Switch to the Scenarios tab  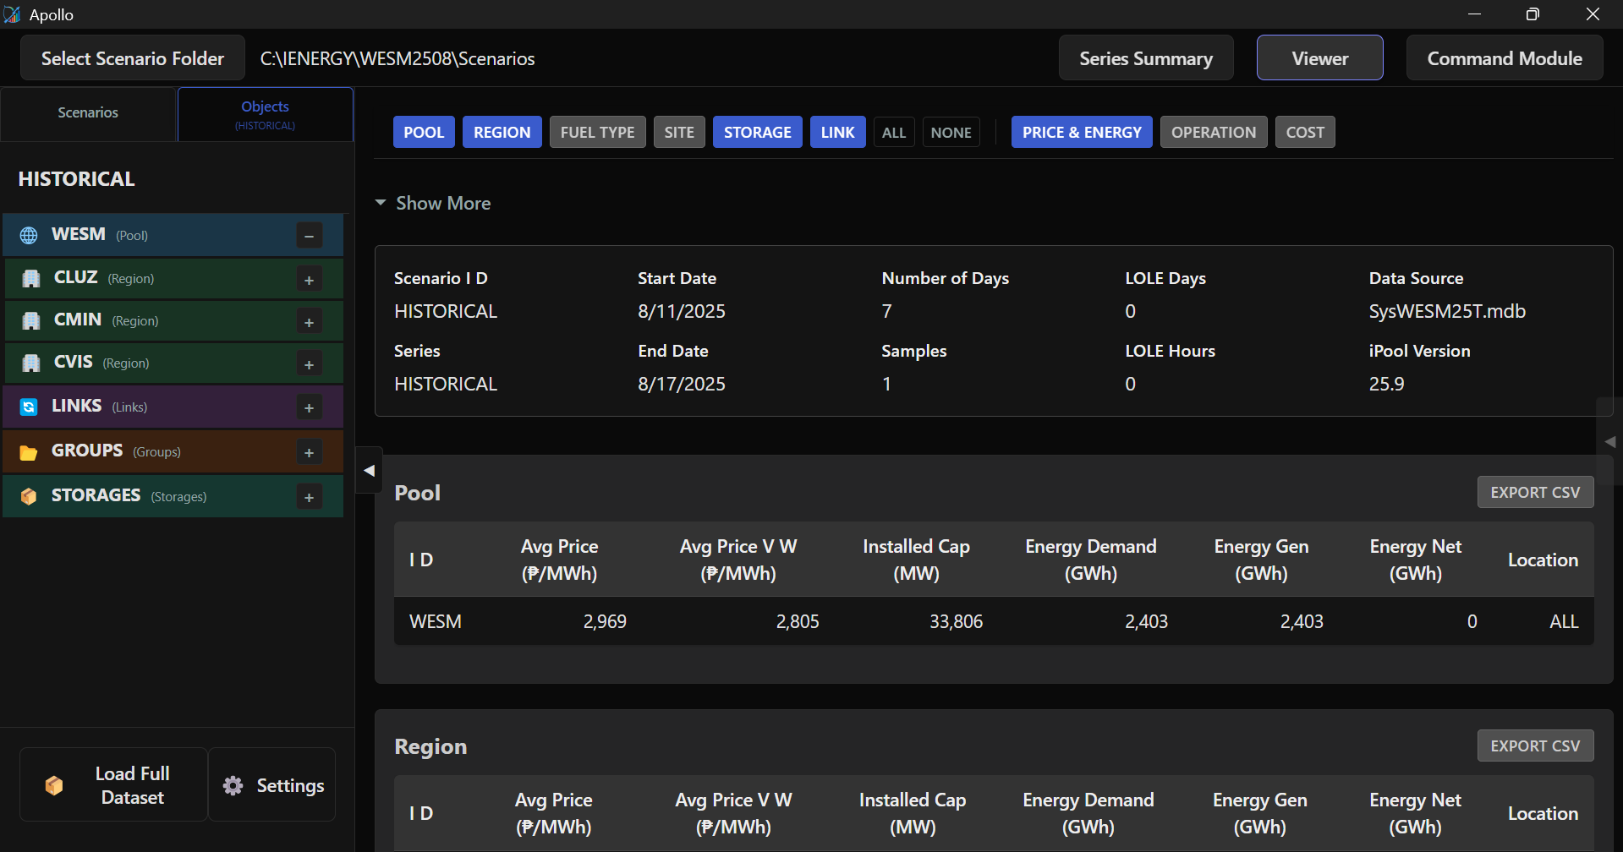click(88, 113)
